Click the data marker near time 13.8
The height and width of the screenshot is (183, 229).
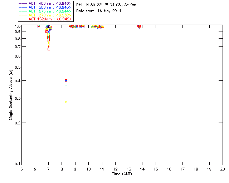coord(139,26)
